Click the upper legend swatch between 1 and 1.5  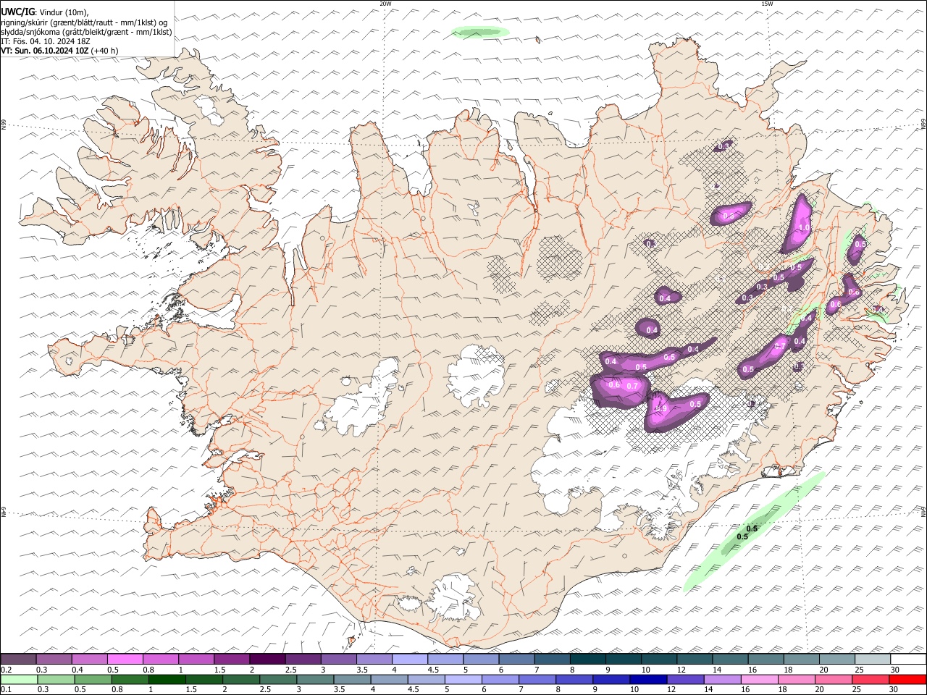tap(196, 659)
